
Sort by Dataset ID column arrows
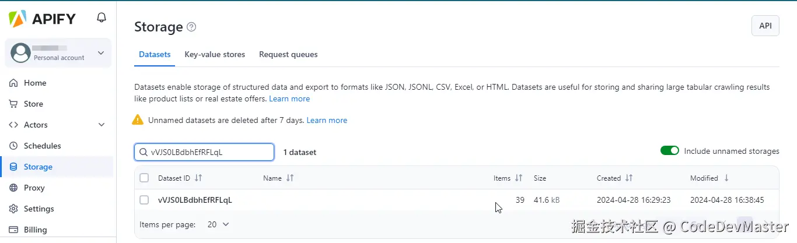point(198,178)
